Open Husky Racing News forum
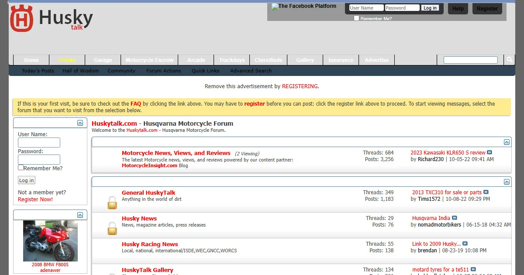 click(x=150, y=244)
